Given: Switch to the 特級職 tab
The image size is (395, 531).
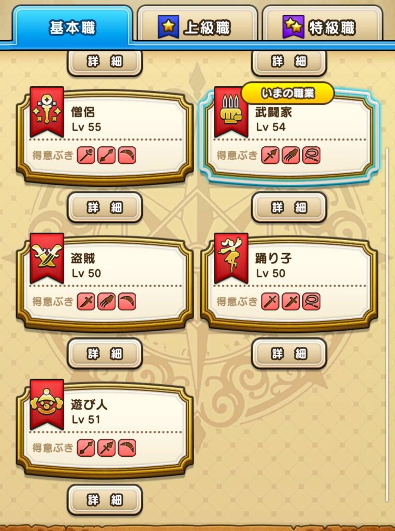Looking at the screenshot, I should (323, 25).
